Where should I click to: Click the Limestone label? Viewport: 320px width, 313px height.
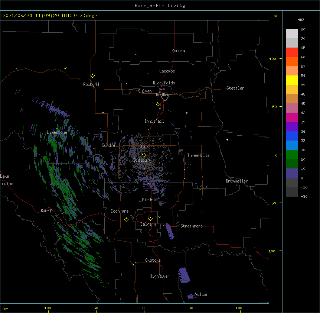57,132
